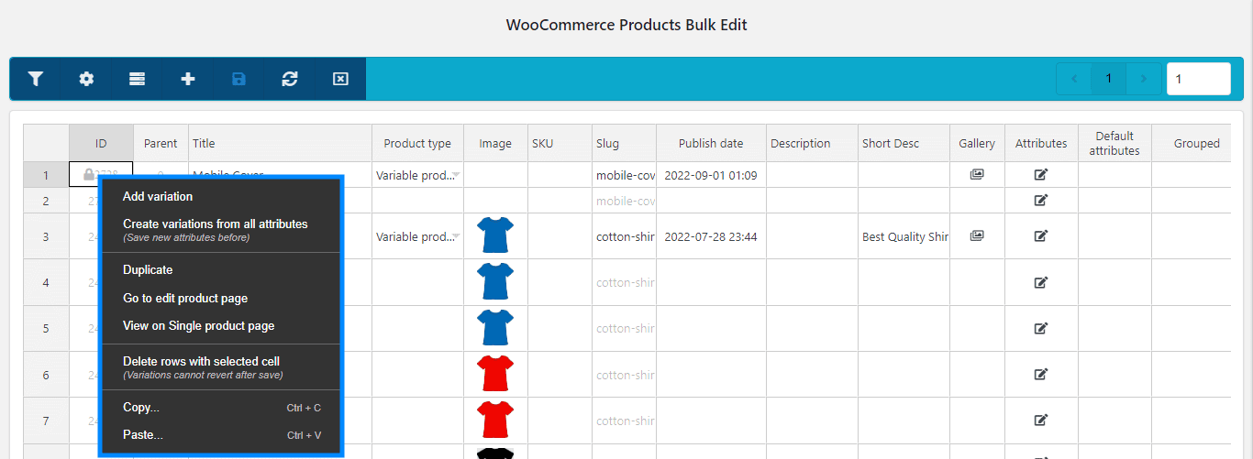Image resolution: width=1253 pixels, height=459 pixels.
Task: Click blue shirt thumbnail in row 5
Action: tap(495, 328)
